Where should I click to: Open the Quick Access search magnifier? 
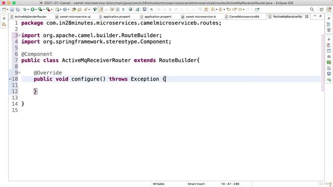[312, 9]
